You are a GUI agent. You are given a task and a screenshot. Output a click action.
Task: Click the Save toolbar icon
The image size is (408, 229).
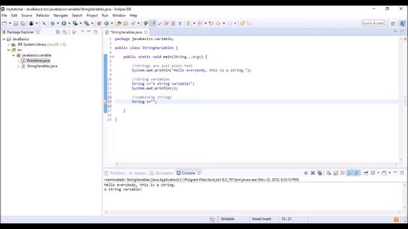click(x=16, y=24)
